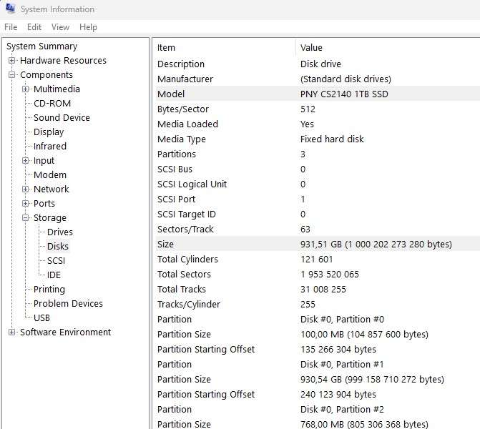
Task: Select Modem in the tree
Action: (50, 175)
